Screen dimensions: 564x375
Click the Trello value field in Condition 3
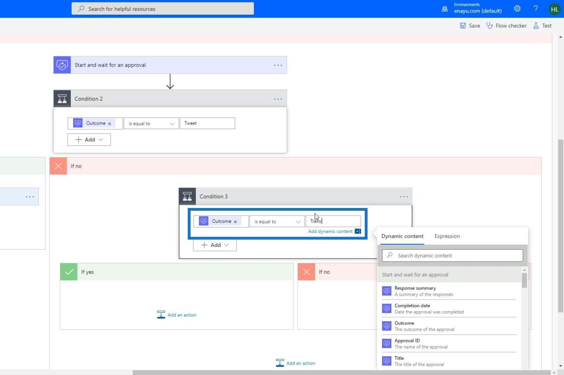coord(333,221)
